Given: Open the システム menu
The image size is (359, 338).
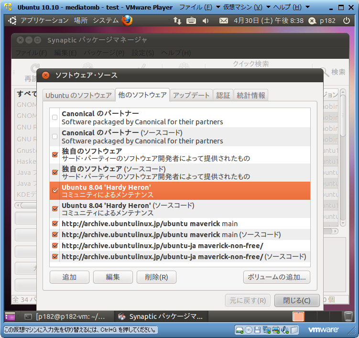Looking at the screenshot, I should [106, 21].
